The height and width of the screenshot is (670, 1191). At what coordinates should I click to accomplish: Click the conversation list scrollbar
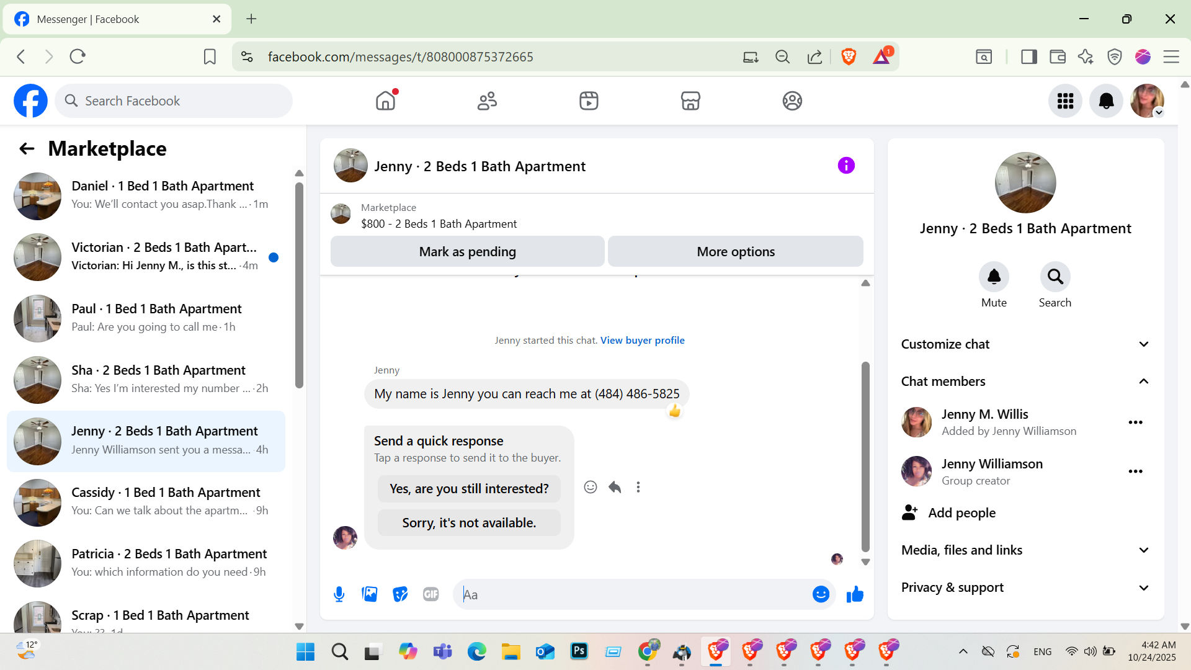(299, 285)
